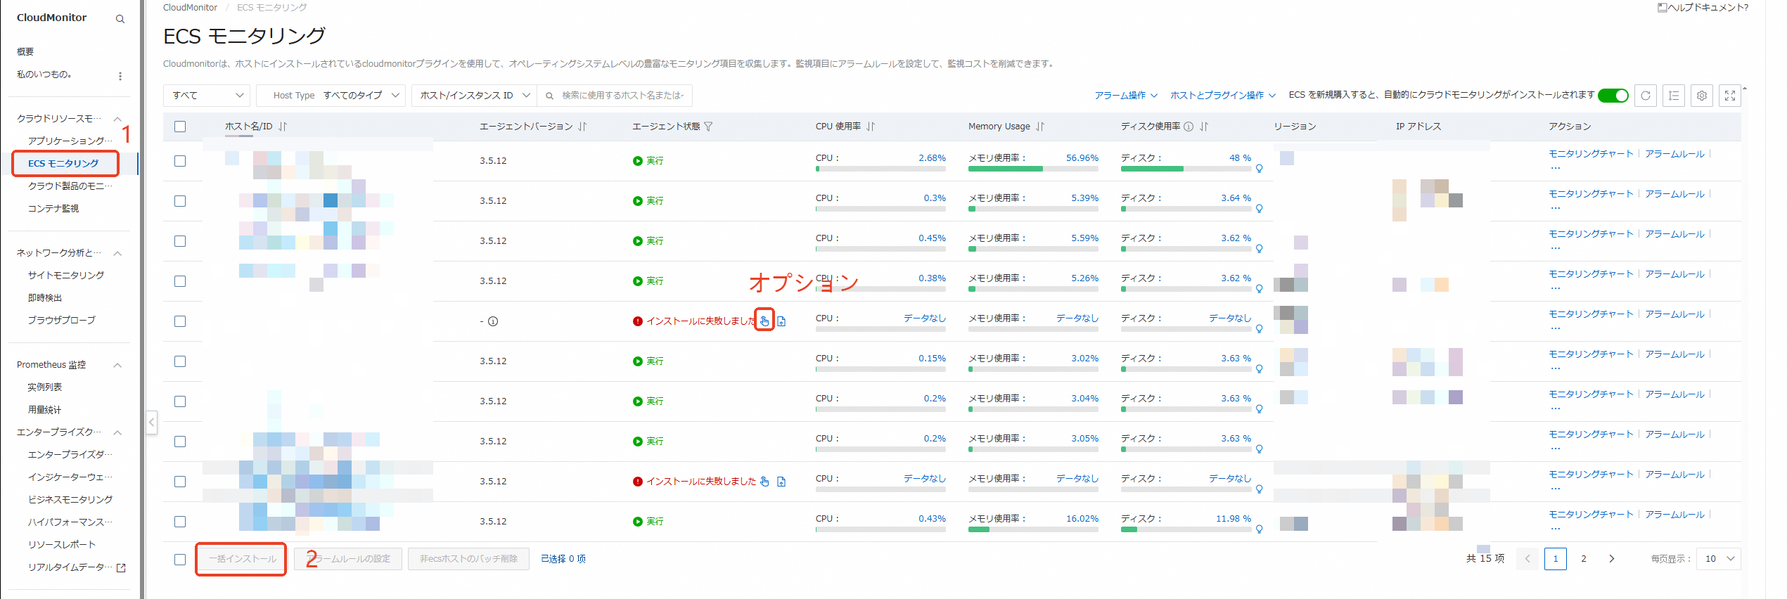Open the すべて filter dropdown
This screenshot has width=1787, height=599.
click(x=207, y=96)
